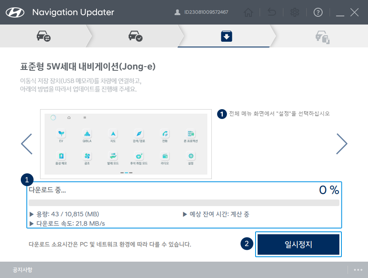Click the user profile icon beside ID

click(177, 12)
